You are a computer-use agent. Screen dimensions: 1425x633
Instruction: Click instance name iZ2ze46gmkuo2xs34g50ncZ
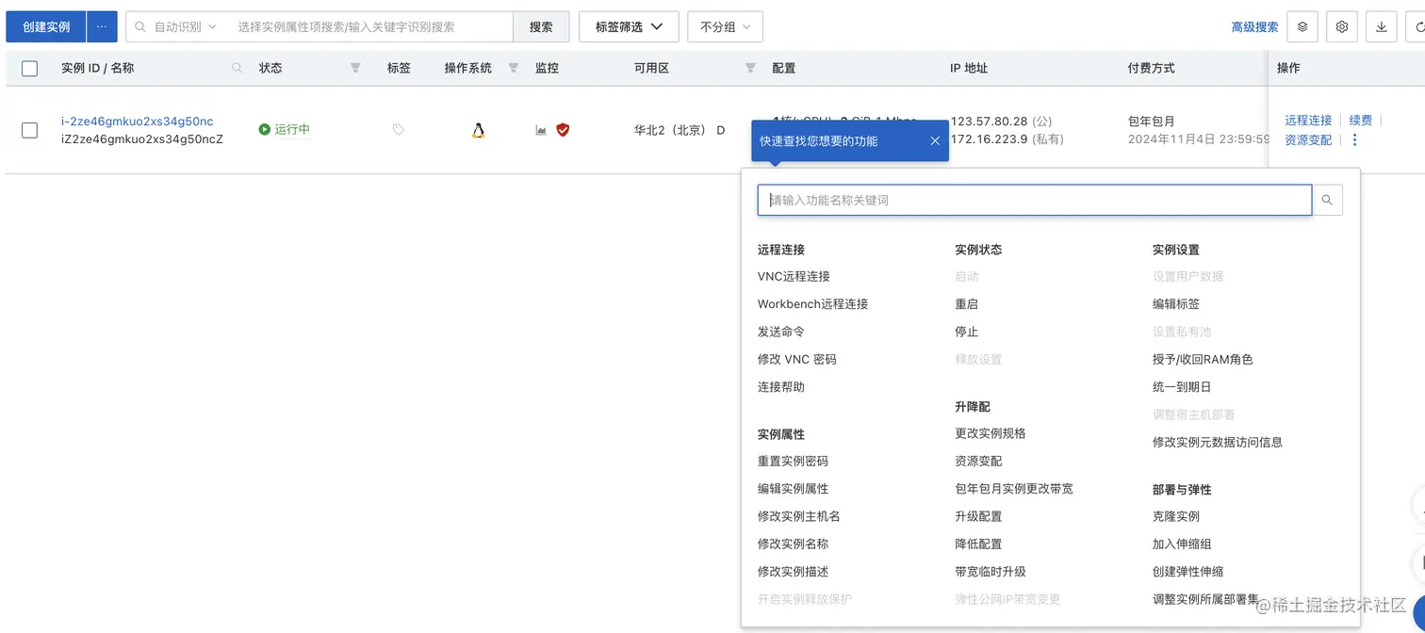tap(142, 139)
